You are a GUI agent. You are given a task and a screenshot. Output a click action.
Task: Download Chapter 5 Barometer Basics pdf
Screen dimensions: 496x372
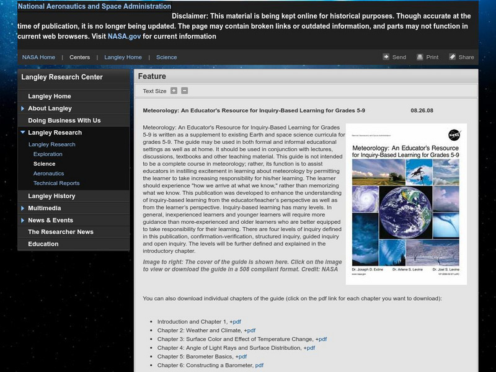242,356
